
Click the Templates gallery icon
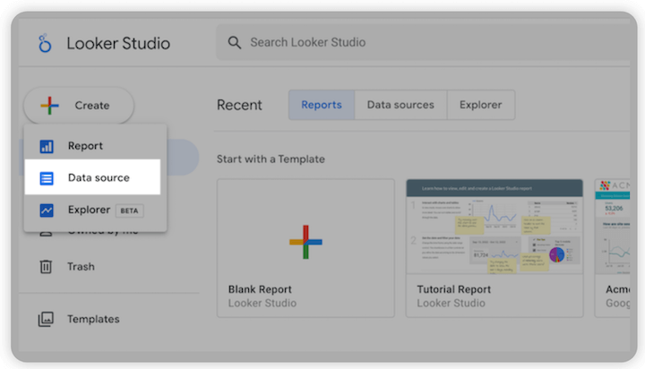[x=47, y=319]
